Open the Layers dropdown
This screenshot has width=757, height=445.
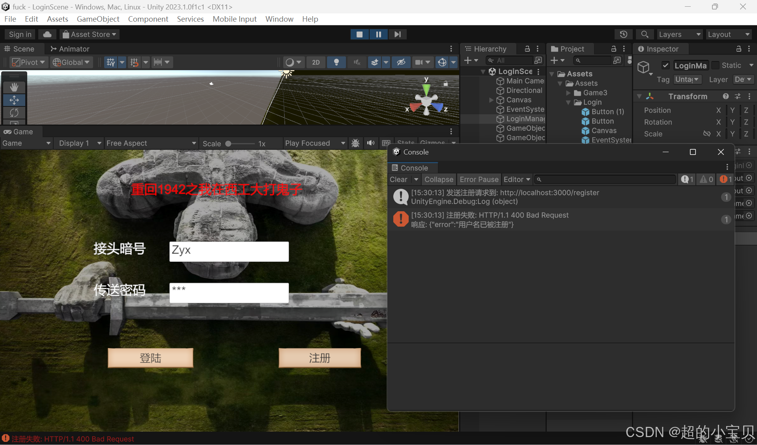coord(680,34)
